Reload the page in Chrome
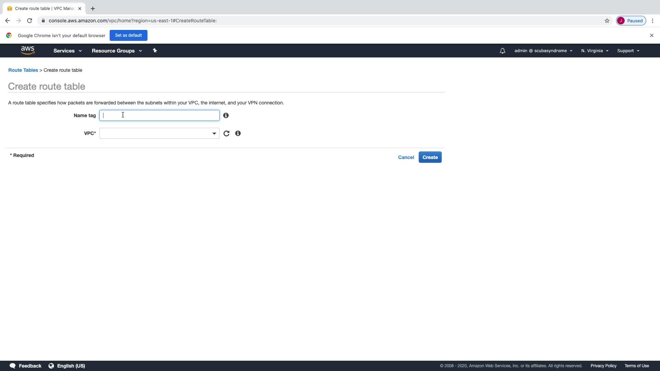Screen dimensions: 660x371 click(x=30, y=21)
